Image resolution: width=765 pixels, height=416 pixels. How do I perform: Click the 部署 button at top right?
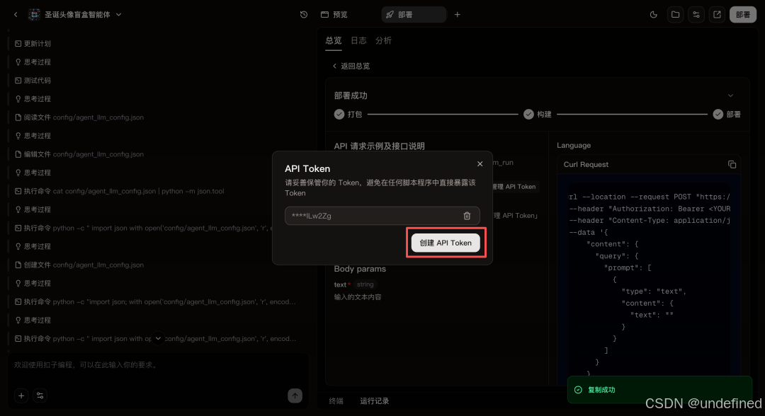pyautogui.click(x=742, y=15)
